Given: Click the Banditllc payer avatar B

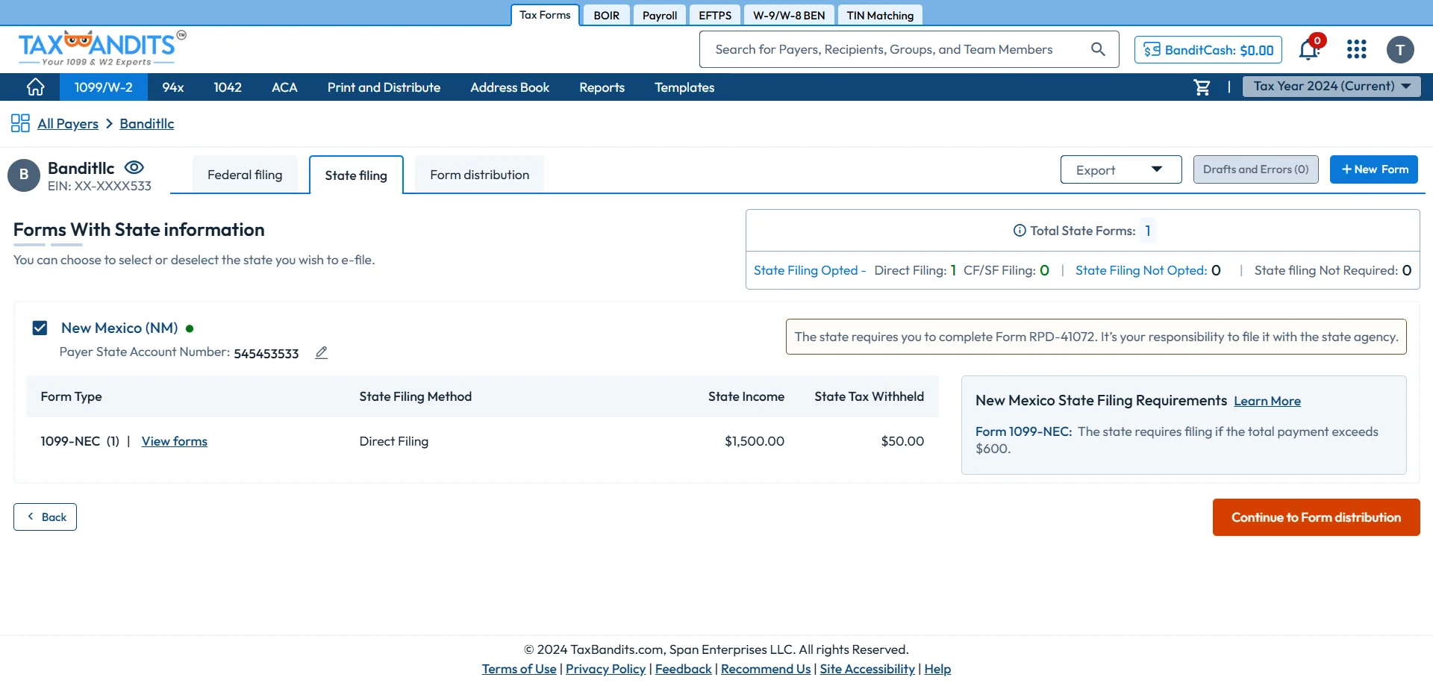Looking at the screenshot, I should click(24, 175).
